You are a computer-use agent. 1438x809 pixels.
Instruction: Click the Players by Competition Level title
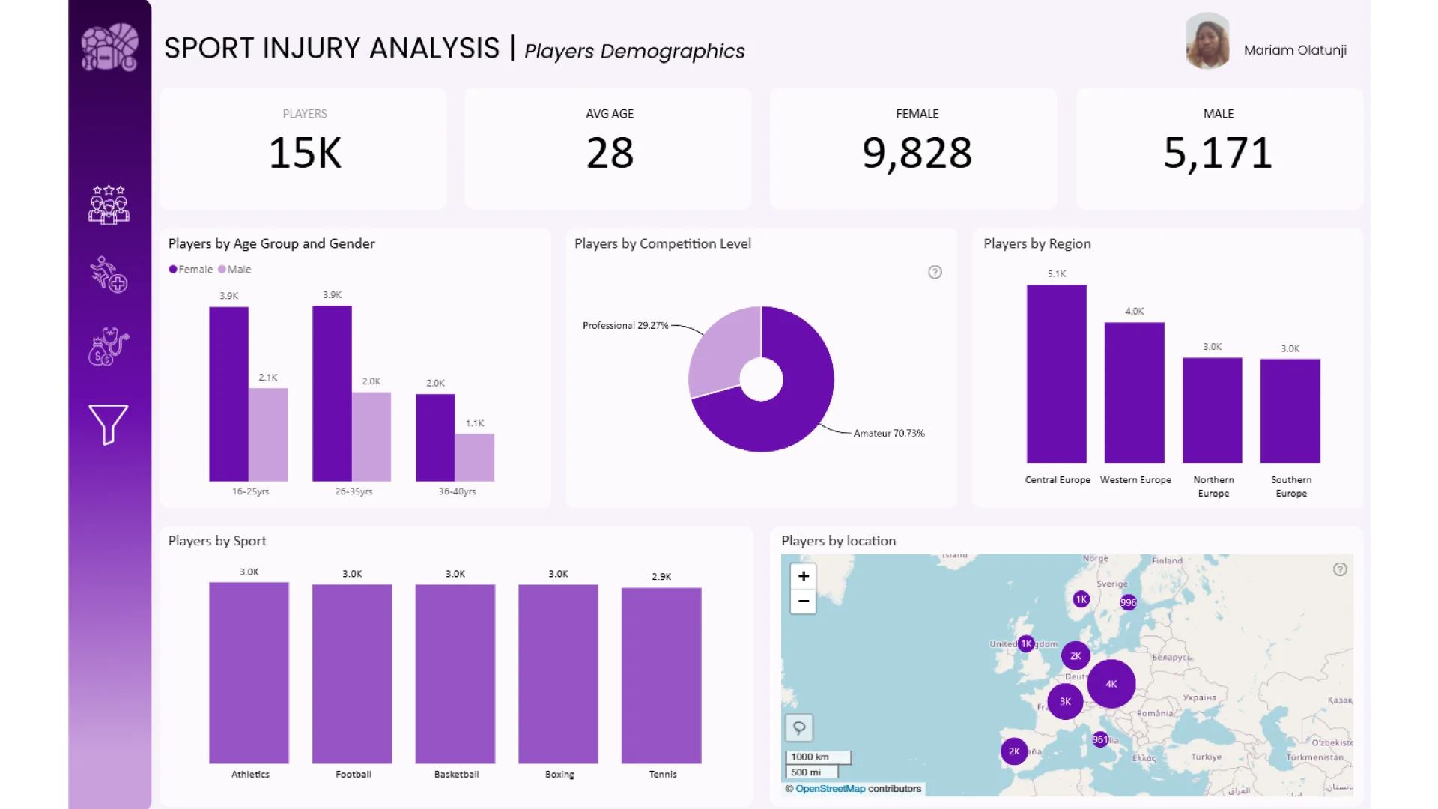click(x=663, y=243)
